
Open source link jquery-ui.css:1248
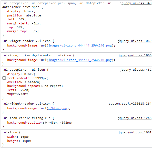coord(135,118)
